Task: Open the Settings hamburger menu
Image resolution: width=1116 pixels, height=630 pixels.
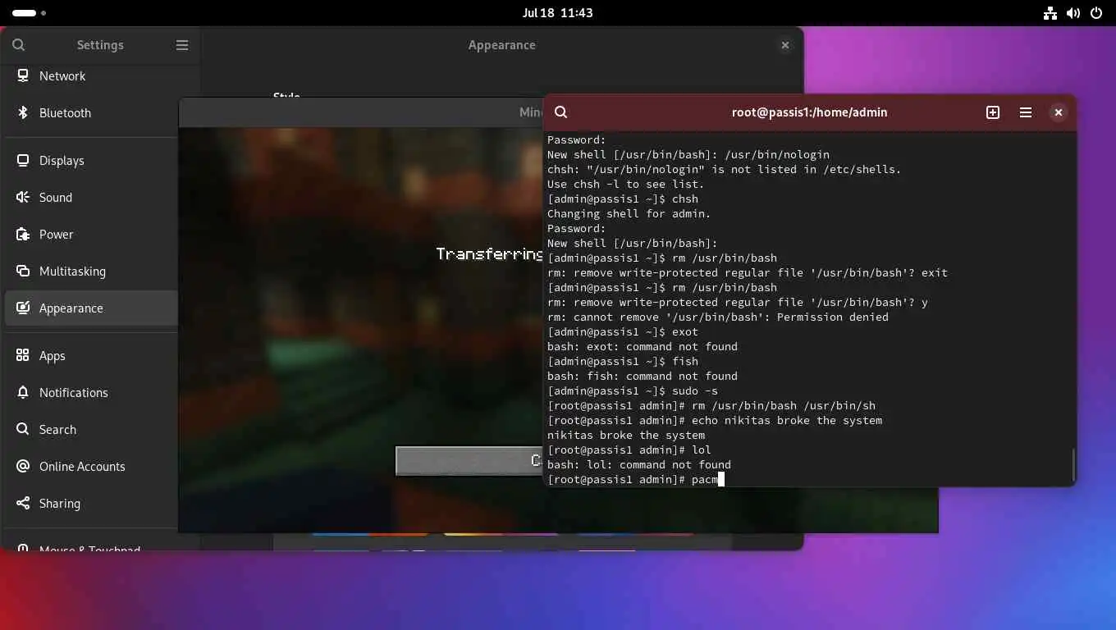Action: [182, 45]
